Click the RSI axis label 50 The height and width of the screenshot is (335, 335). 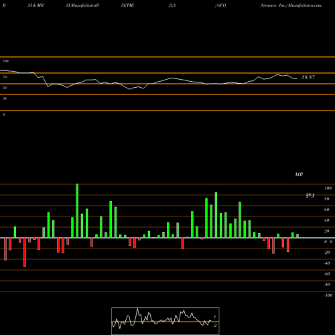(x=5, y=88)
